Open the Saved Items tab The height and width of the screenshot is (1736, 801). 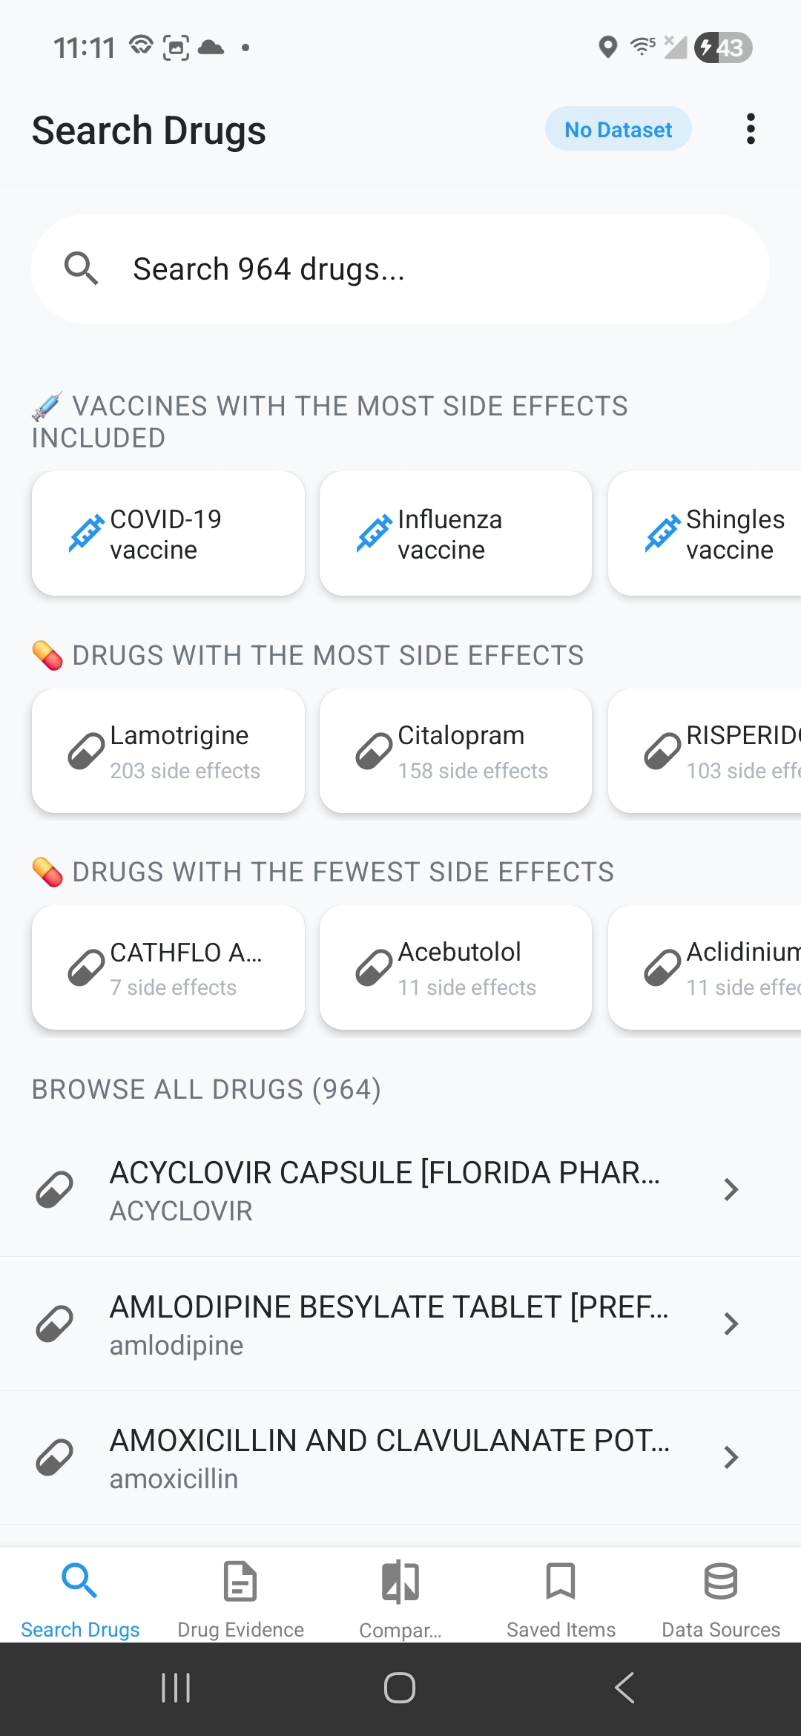coord(561,1597)
